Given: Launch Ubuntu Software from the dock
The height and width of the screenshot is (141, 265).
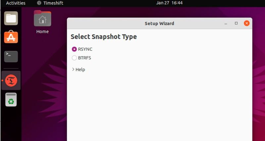Looking at the screenshot, I should click(x=11, y=37).
